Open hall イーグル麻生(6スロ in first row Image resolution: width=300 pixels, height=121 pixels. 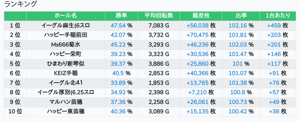click(66, 25)
